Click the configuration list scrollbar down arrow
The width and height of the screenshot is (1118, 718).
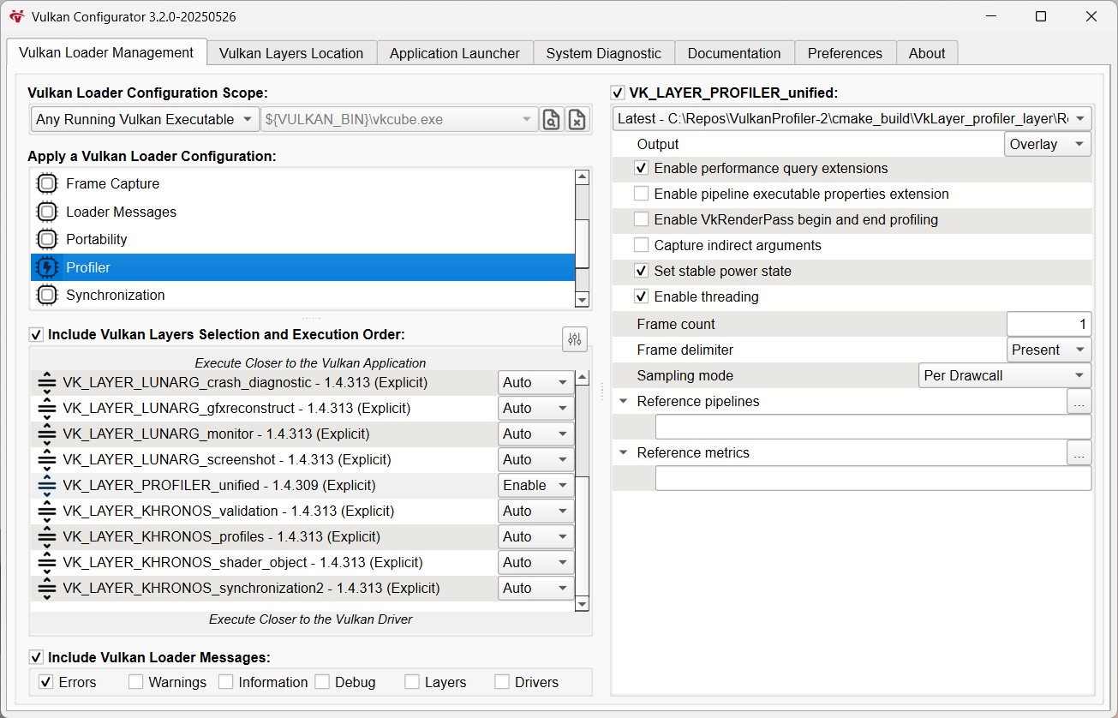tap(583, 300)
